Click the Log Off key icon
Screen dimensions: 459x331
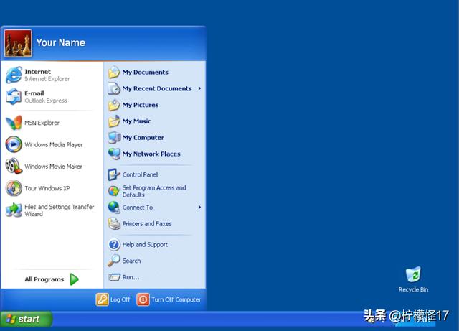[x=102, y=299]
